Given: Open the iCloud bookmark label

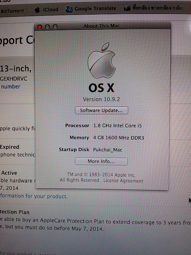Looking at the screenshot, I should coord(51,10).
